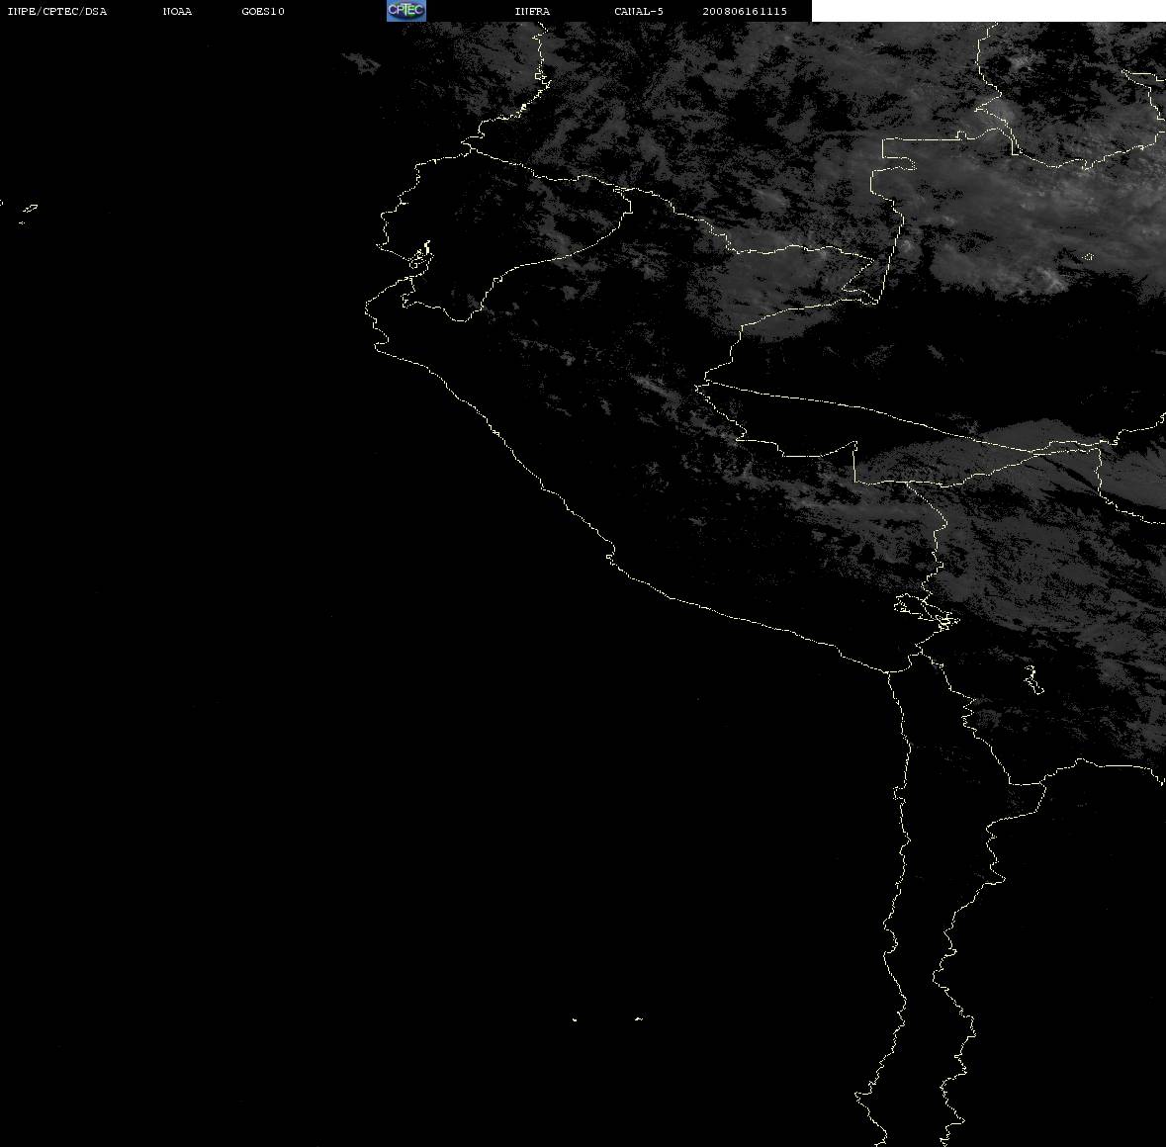Image resolution: width=1166 pixels, height=1147 pixels.
Task: Click the INPE/CPTEC/DSA header label
Action: [x=57, y=11]
